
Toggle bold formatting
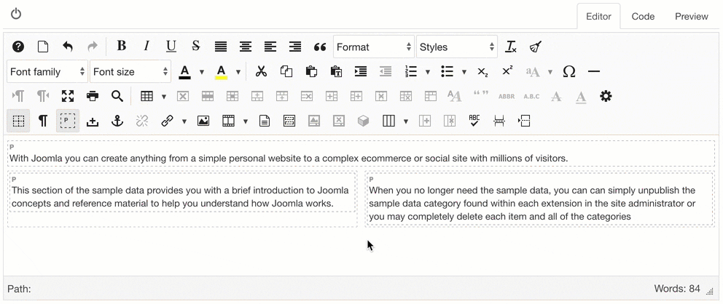pos(121,46)
